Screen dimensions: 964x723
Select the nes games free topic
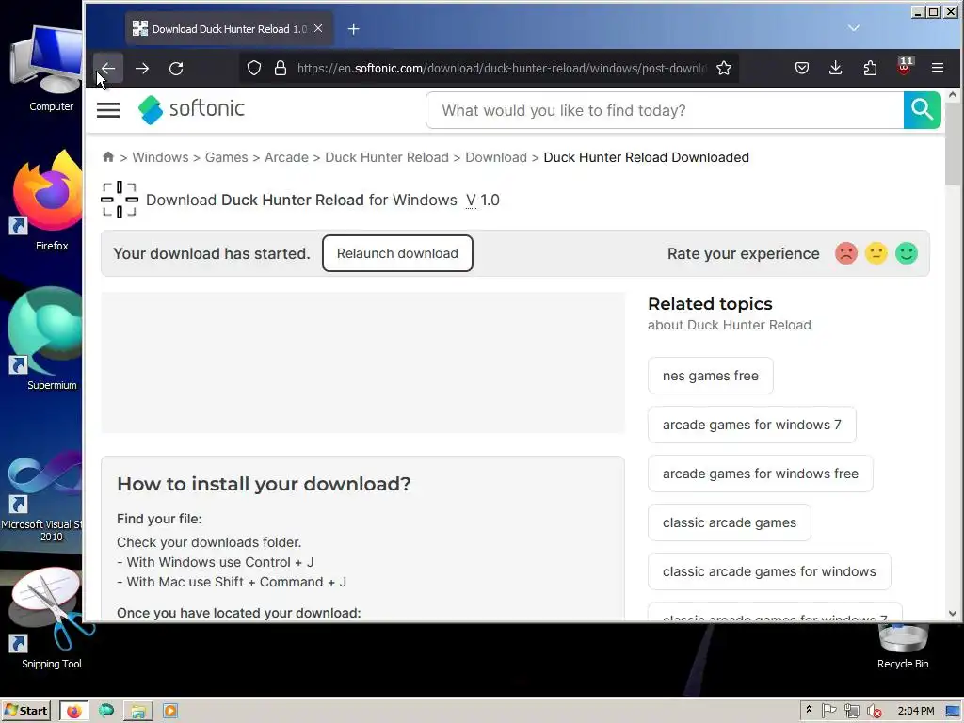click(x=711, y=376)
